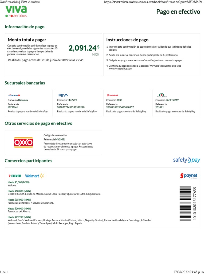The width and height of the screenshot is (205, 274).
Task: Click the Banco Azteca reference 201071
Action: pyautogui.click(x=159, y=107)
